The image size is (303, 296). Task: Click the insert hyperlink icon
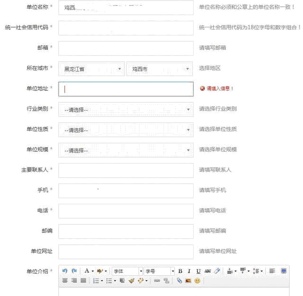click(x=157, y=281)
